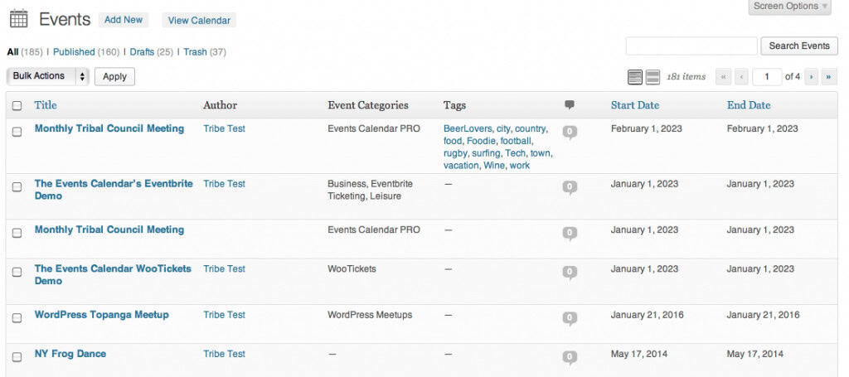849x377 pixels.
Task: Open the Bulk Actions dropdown
Action: tap(47, 76)
